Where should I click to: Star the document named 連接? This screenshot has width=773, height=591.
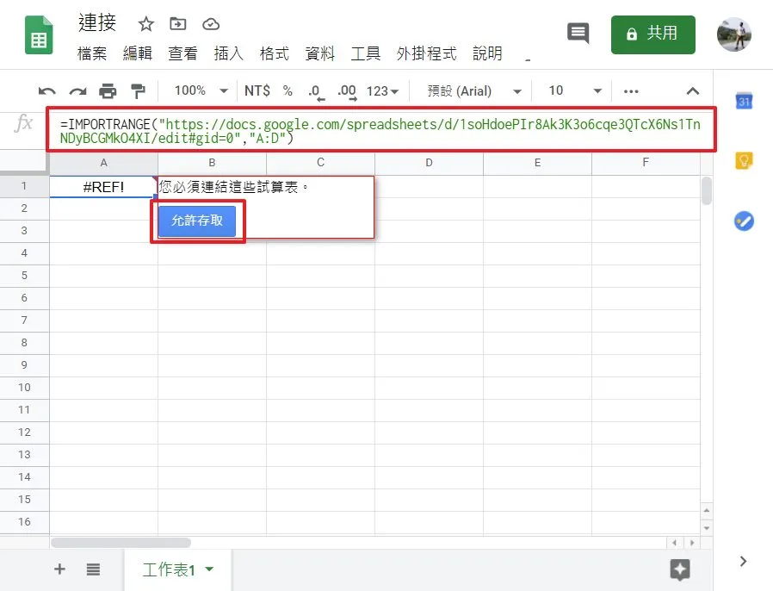tap(146, 23)
